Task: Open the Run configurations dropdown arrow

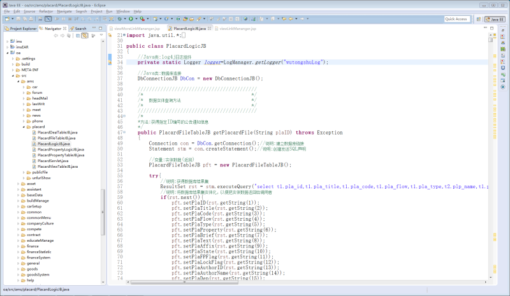Action: pos(136,19)
